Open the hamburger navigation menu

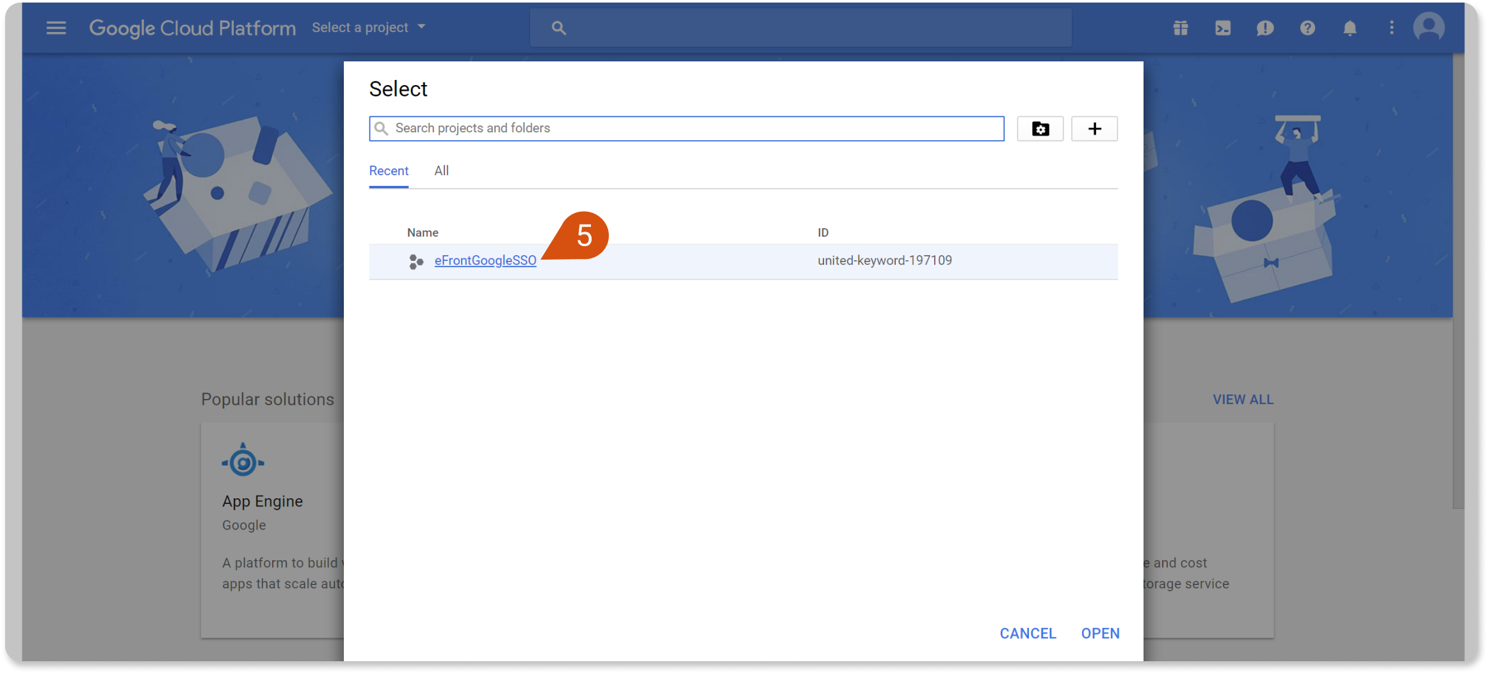click(56, 27)
